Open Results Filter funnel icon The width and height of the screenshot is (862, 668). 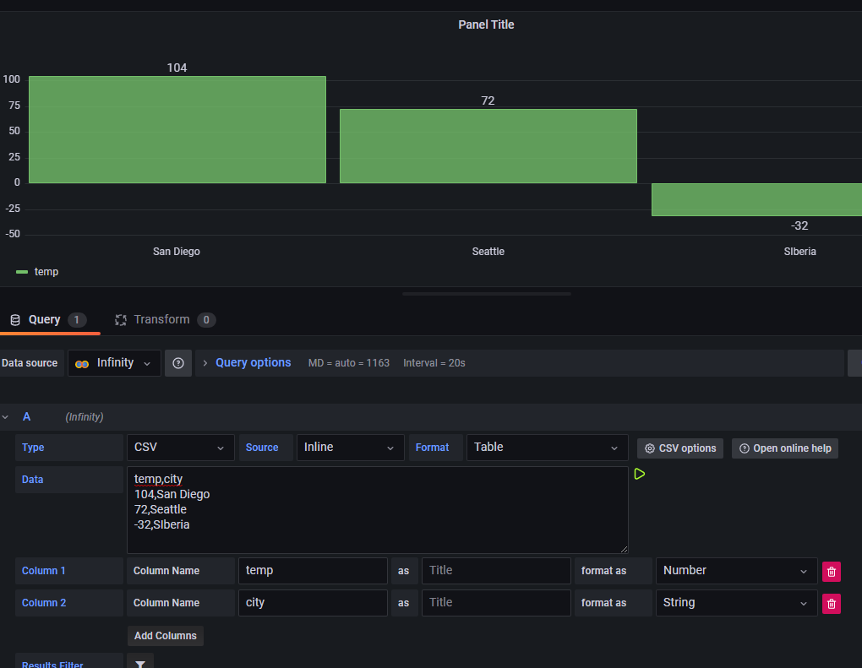click(140, 664)
